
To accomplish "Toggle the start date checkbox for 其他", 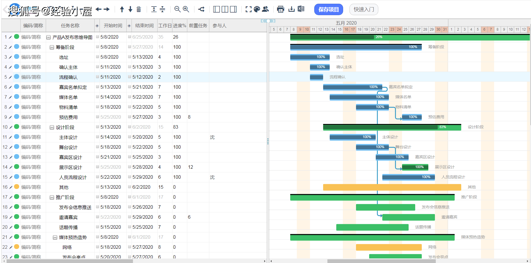I will click(98, 187).
